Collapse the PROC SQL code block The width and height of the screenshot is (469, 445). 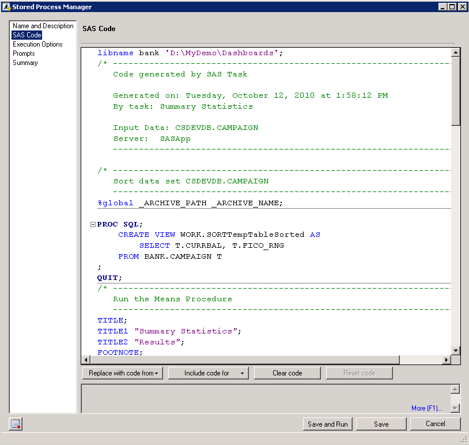pos(93,224)
